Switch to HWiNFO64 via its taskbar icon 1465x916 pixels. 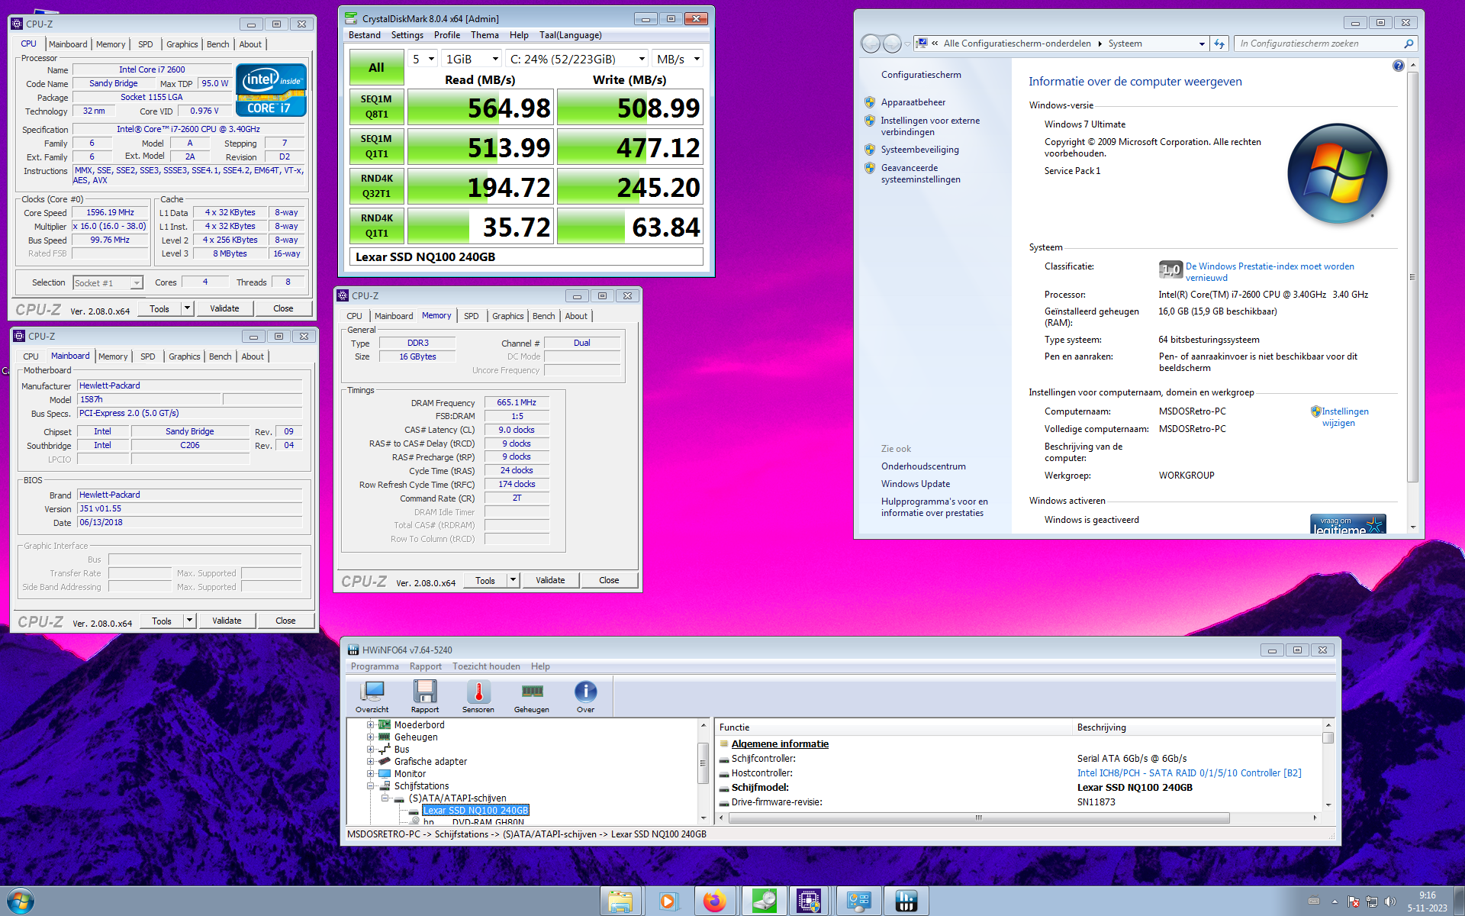[906, 901]
